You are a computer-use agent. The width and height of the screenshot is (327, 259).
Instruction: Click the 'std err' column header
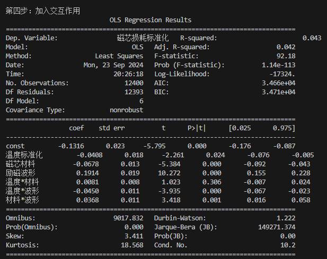111,128
